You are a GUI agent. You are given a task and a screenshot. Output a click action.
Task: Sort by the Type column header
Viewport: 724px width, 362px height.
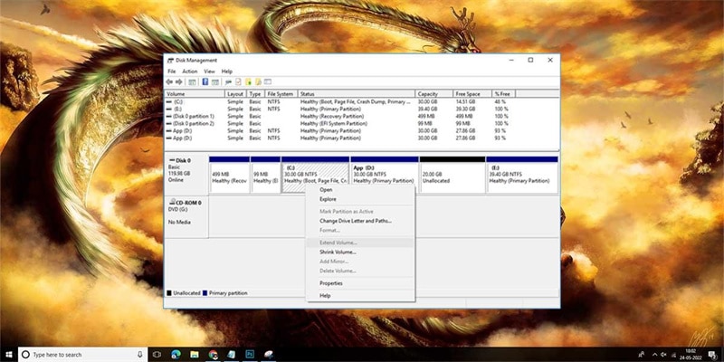coord(256,94)
